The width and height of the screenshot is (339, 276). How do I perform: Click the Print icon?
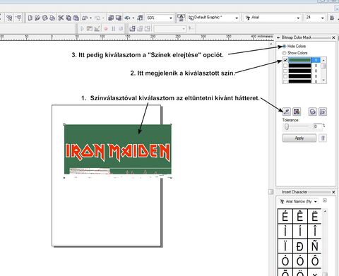click(x=52, y=18)
